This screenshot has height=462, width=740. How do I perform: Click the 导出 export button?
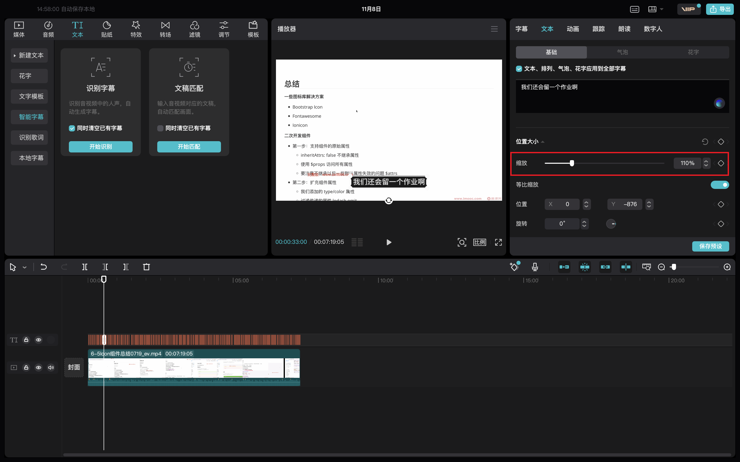point(720,9)
